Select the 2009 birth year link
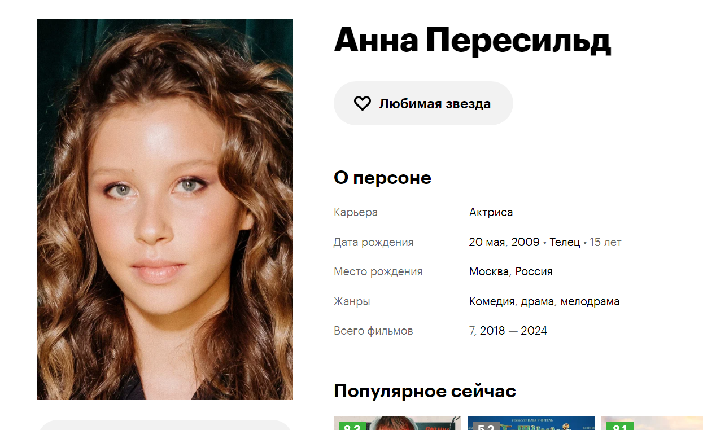Screen dimensions: 703x430 525,242
